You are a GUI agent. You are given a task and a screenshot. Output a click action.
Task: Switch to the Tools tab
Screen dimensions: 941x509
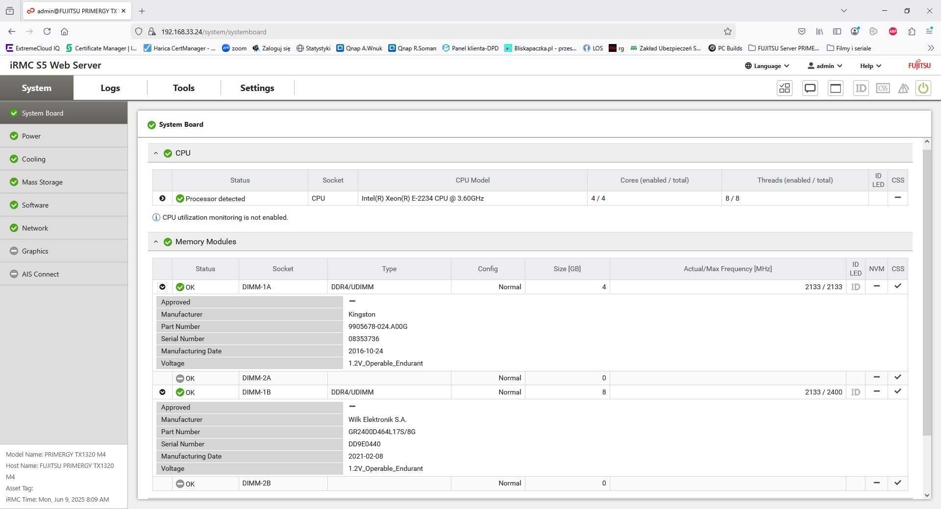coord(184,88)
